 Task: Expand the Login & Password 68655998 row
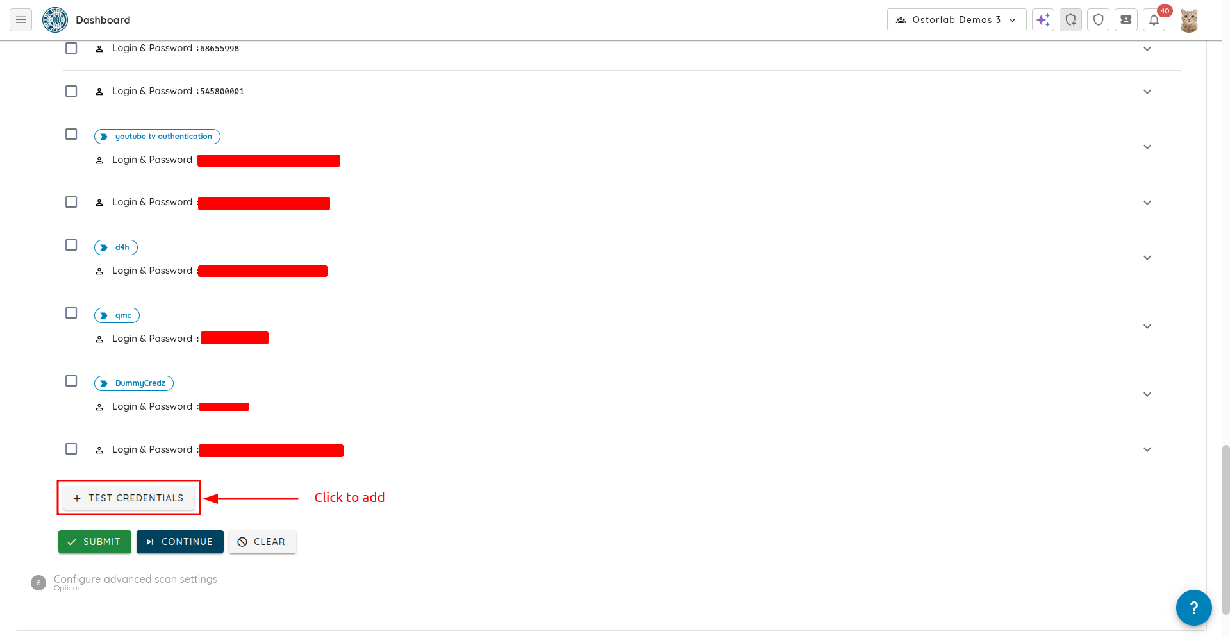point(1147,49)
